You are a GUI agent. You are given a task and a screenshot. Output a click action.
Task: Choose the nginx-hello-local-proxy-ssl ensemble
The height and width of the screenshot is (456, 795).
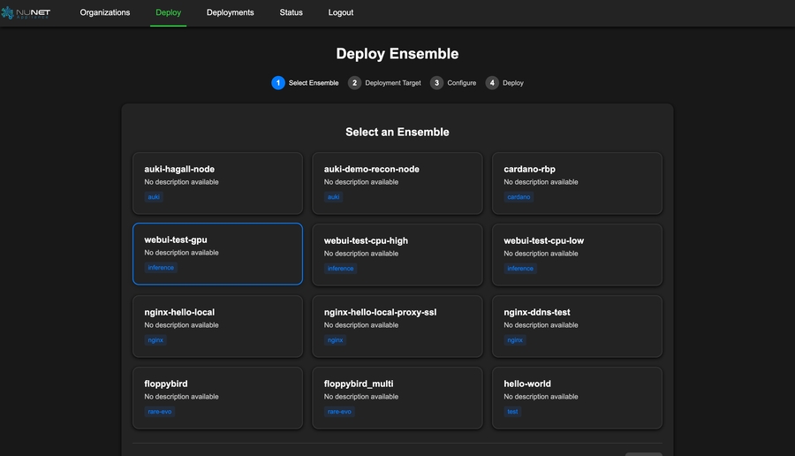click(x=397, y=326)
